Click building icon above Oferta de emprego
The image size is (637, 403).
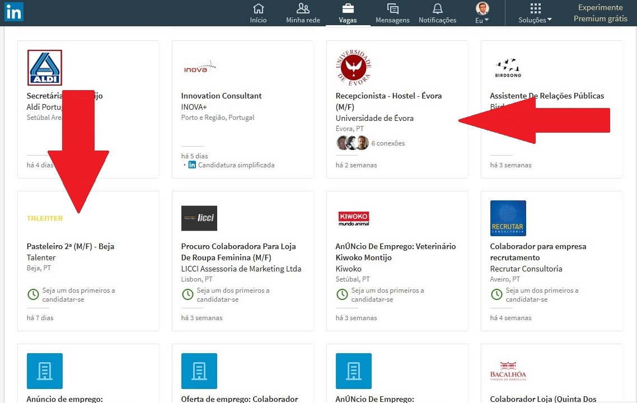click(199, 371)
